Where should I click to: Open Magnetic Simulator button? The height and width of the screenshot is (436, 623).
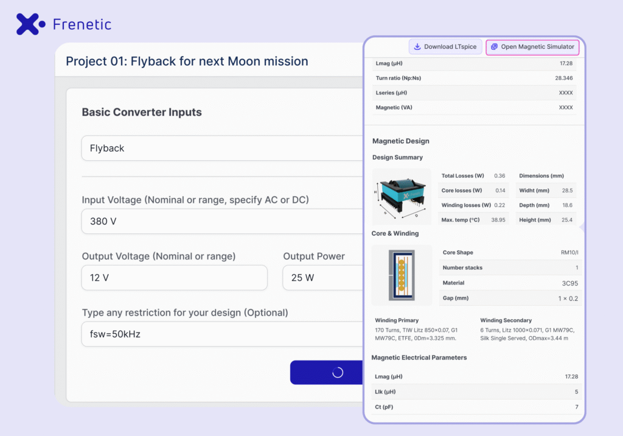532,46
